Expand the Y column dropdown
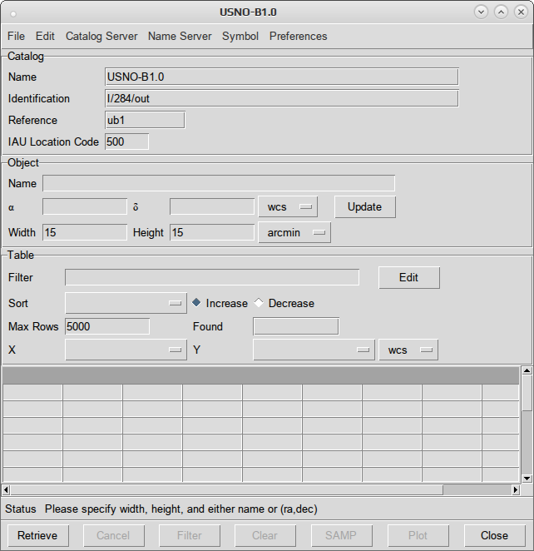 tap(314, 350)
